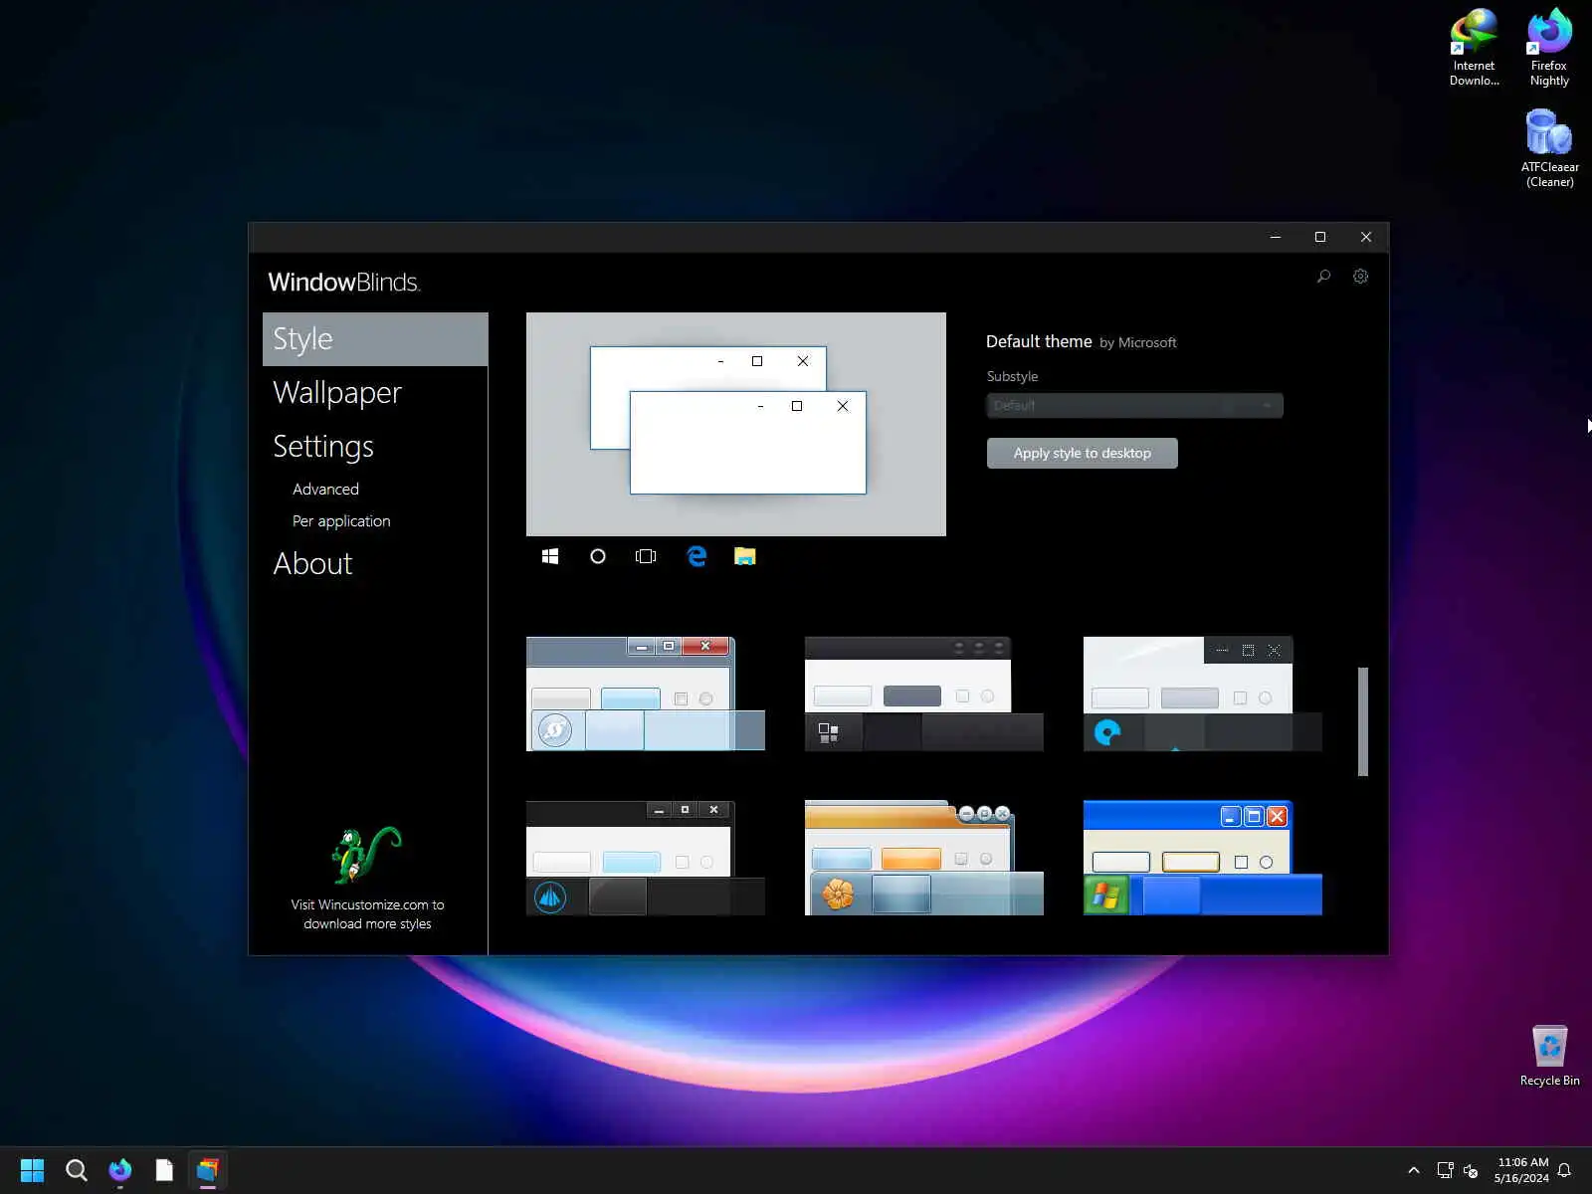Click the display network tray icon
1592x1194 pixels.
(x=1445, y=1170)
